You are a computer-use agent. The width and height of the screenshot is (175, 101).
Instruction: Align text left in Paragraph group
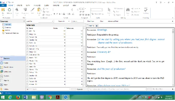[81, 15]
